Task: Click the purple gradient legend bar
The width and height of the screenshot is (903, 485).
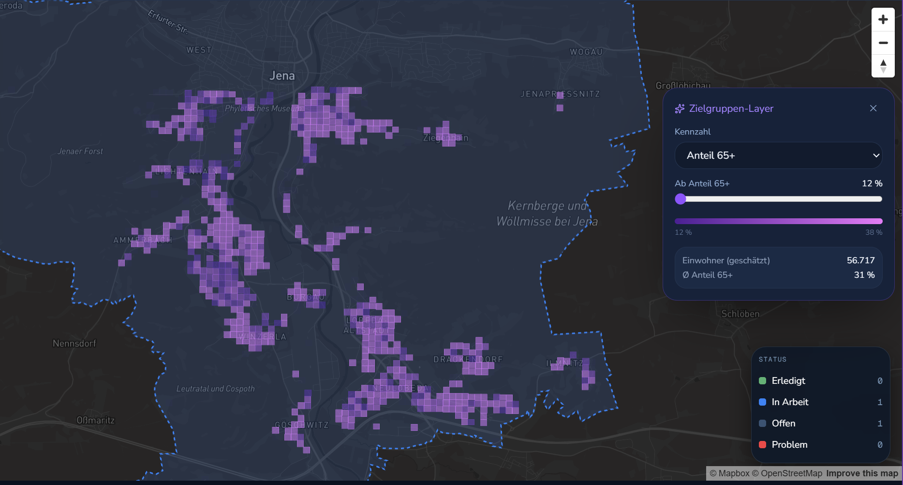Action: click(x=778, y=221)
